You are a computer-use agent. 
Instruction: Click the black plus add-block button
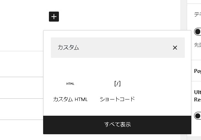tap(54, 17)
